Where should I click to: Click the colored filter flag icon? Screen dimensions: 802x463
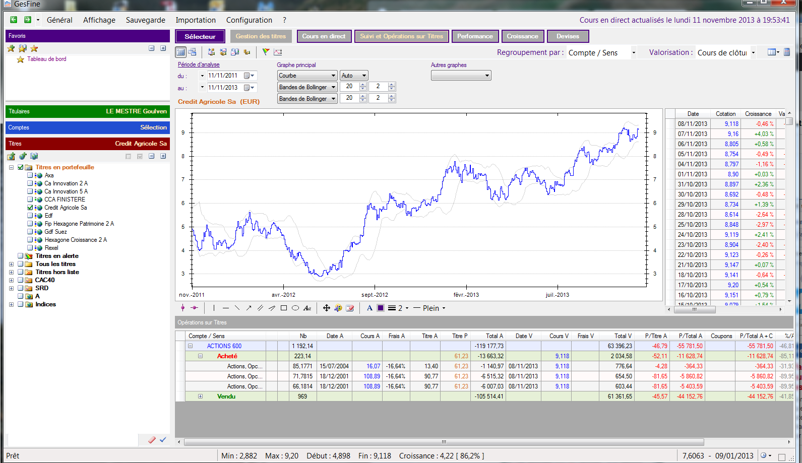266,52
